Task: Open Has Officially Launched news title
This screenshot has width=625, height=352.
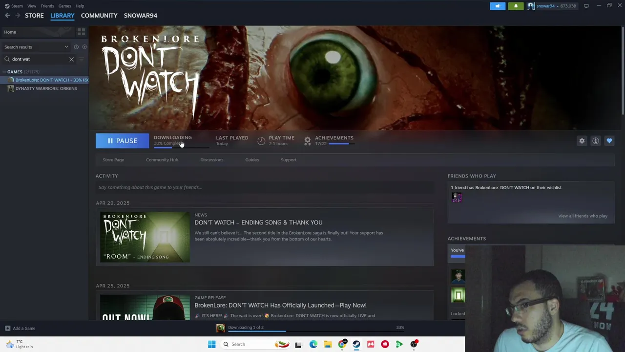Action: [280, 305]
